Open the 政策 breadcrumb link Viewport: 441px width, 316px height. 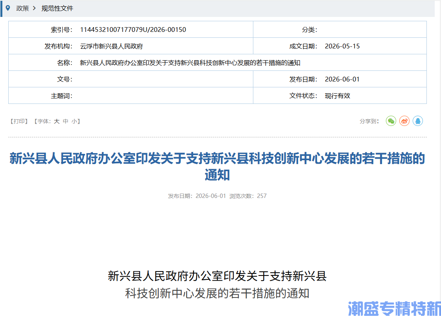(22, 8)
